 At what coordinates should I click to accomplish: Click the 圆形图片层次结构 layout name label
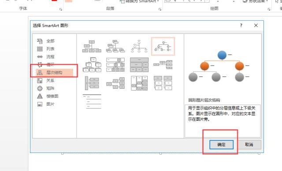tap(204, 100)
